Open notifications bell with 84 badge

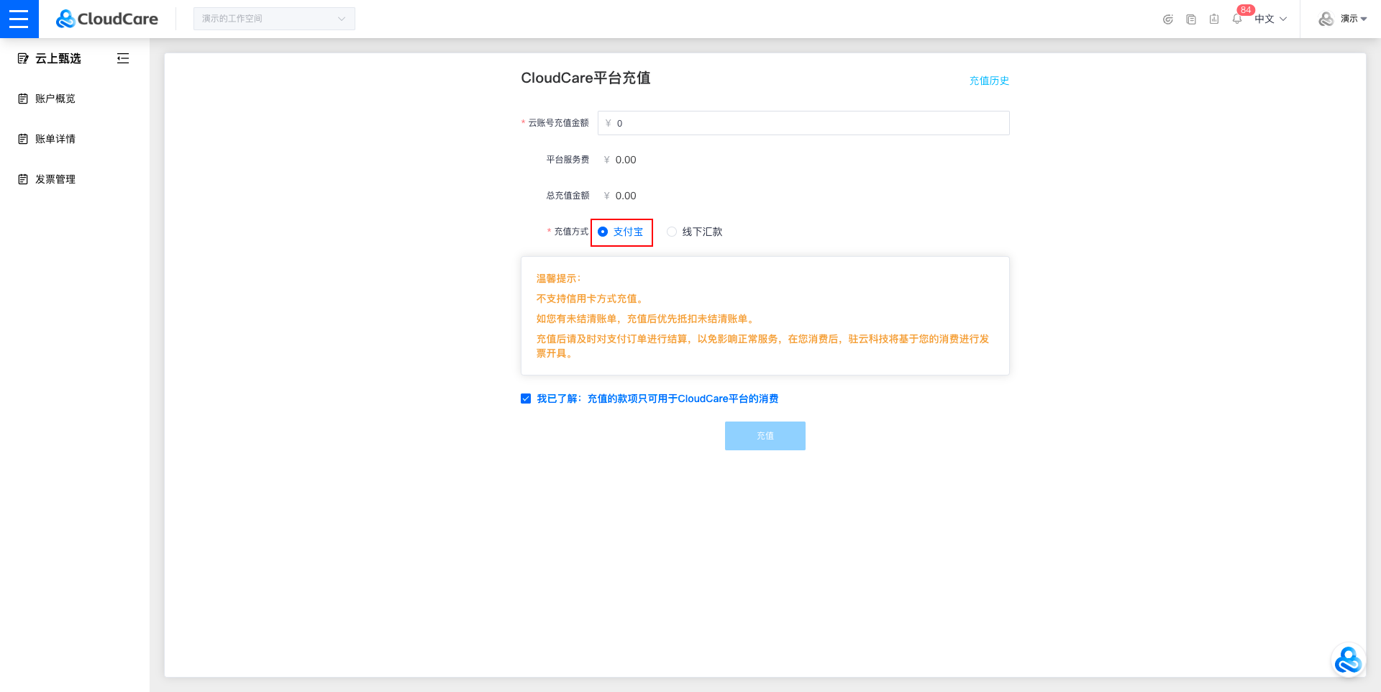[1238, 19]
